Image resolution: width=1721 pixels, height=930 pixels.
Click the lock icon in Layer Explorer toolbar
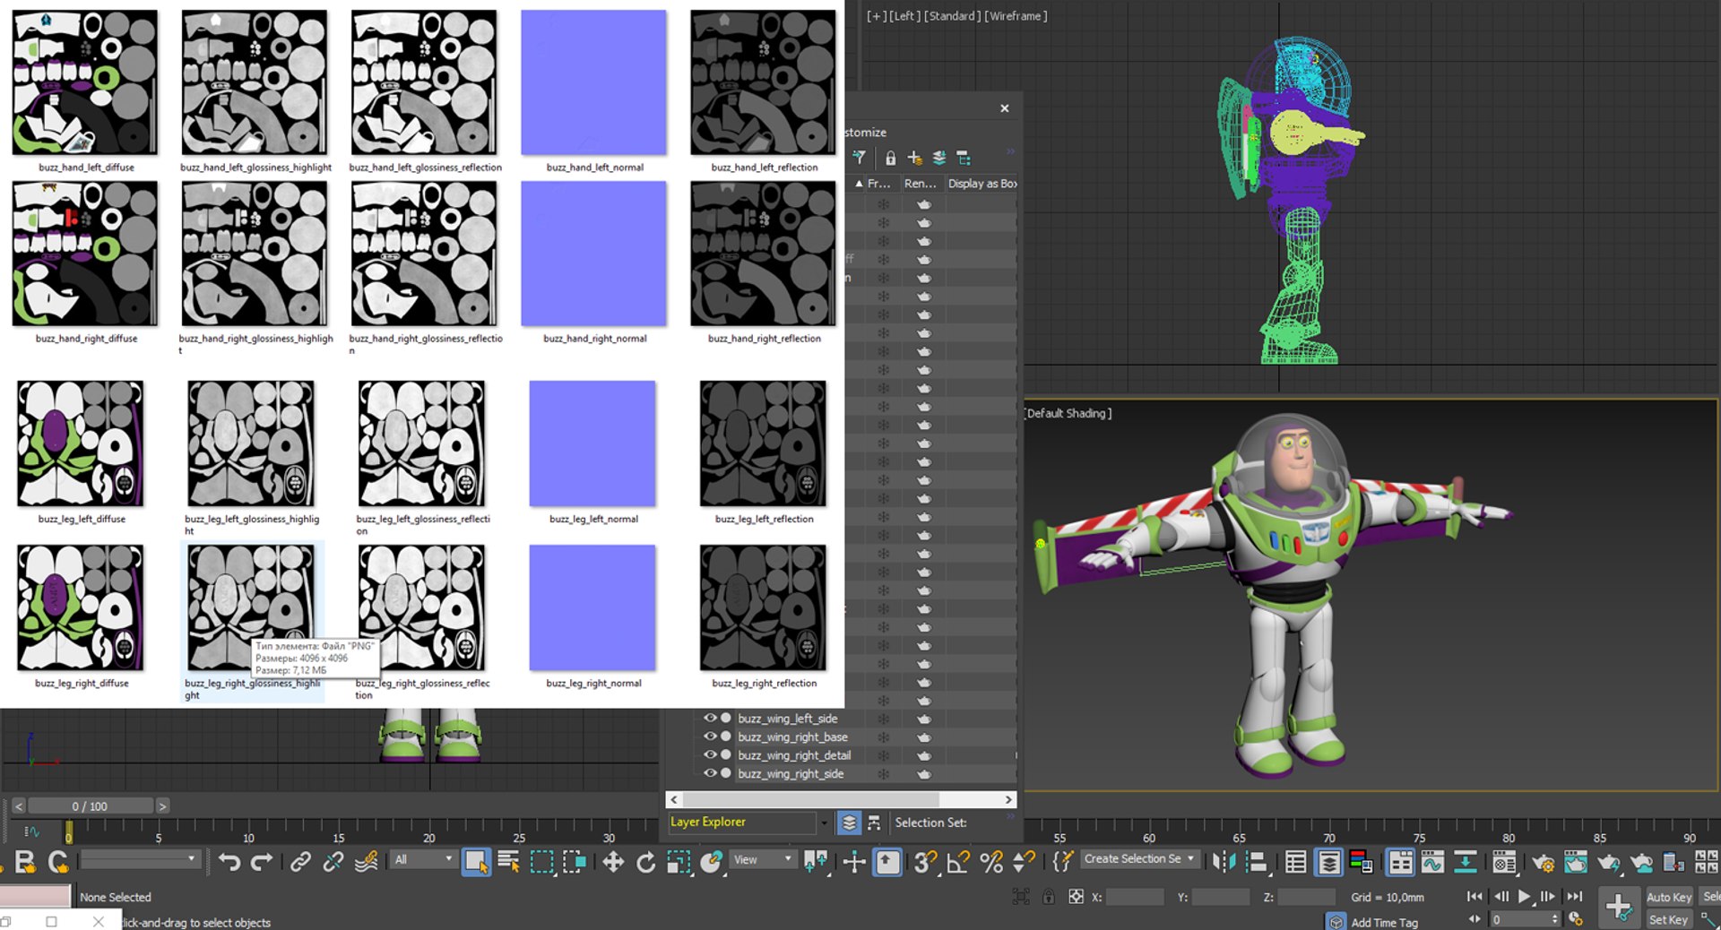(890, 158)
